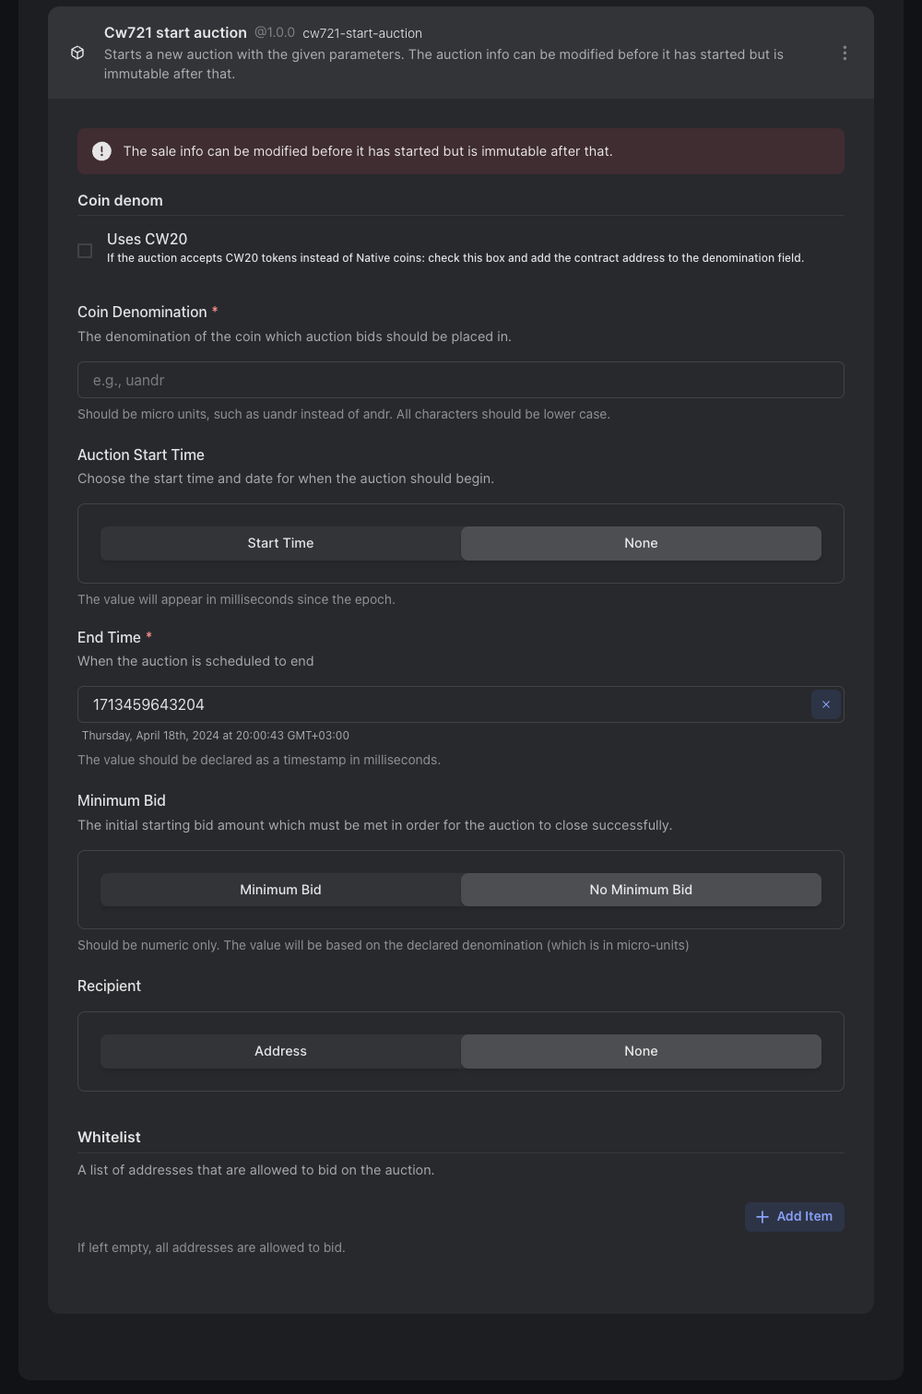Click the Coin Denomination input field
The height and width of the screenshot is (1394, 922).
[460, 380]
